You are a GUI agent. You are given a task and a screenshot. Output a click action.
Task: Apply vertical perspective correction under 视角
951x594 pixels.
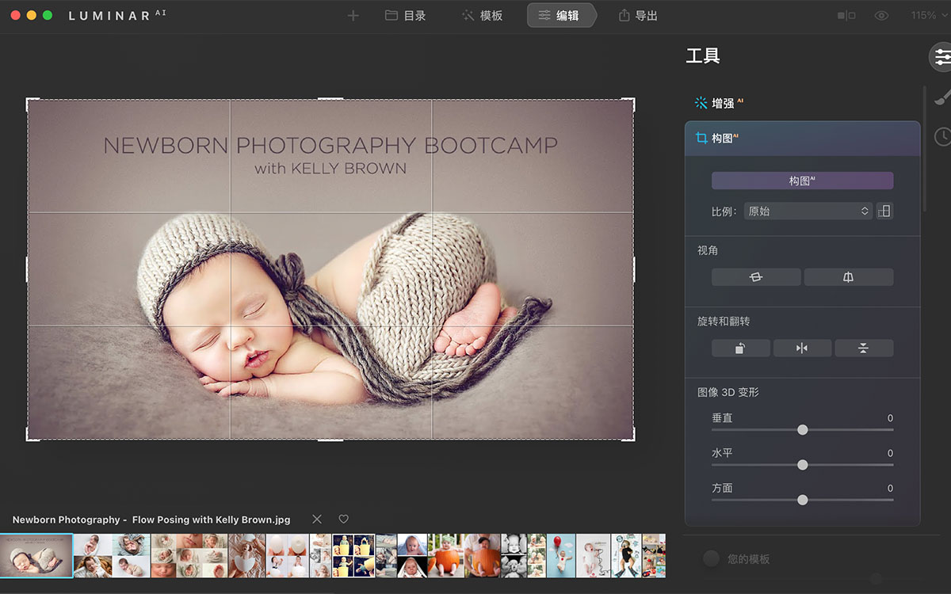pos(849,277)
